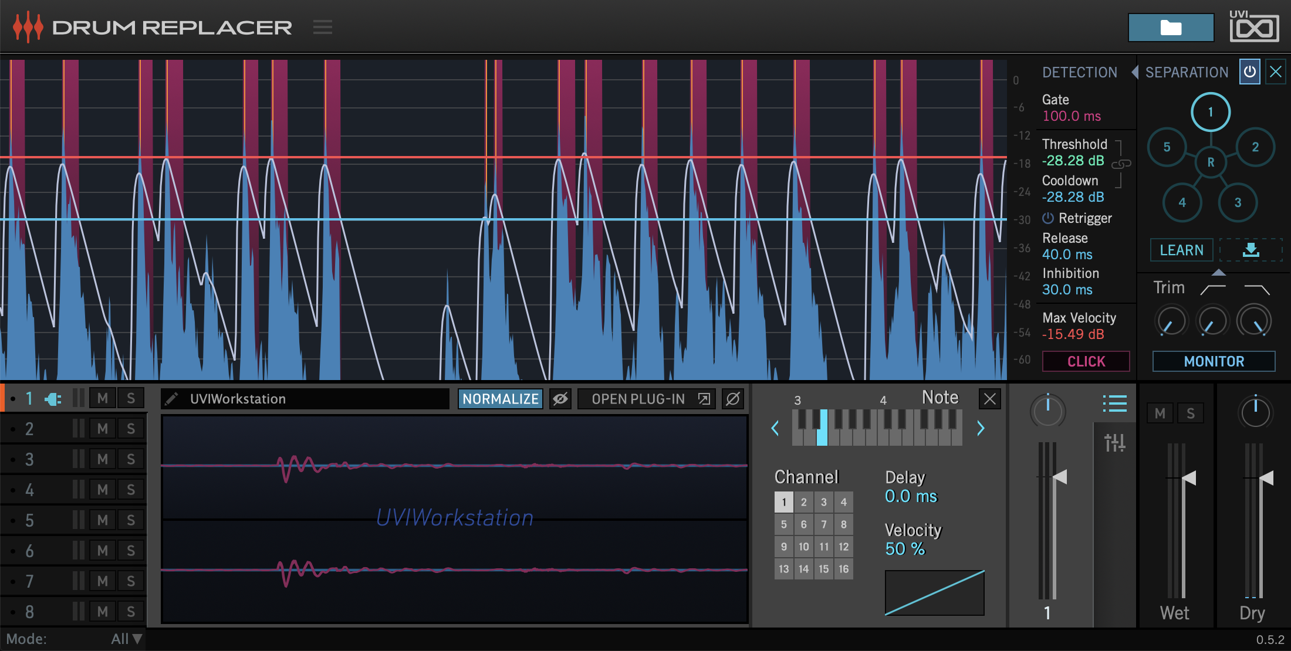Toggle the Separation power button

tap(1249, 72)
